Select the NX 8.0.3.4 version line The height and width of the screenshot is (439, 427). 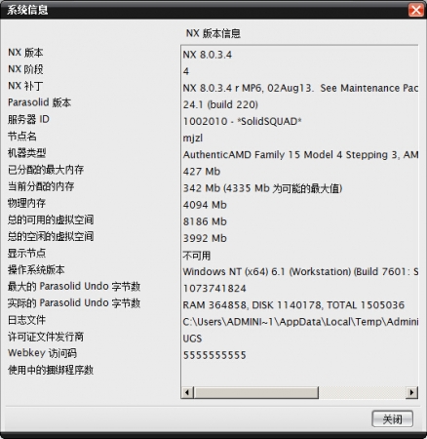pyautogui.click(x=208, y=55)
